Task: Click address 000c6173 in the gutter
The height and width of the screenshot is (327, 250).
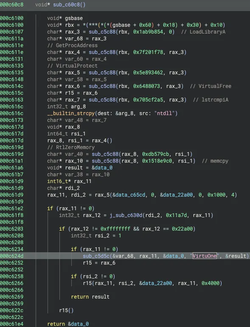Action: [12, 120]
